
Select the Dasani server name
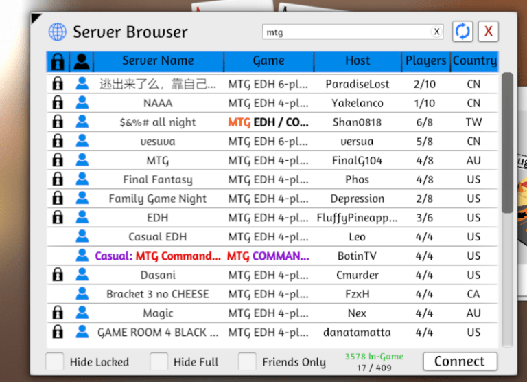pos(158,276)
